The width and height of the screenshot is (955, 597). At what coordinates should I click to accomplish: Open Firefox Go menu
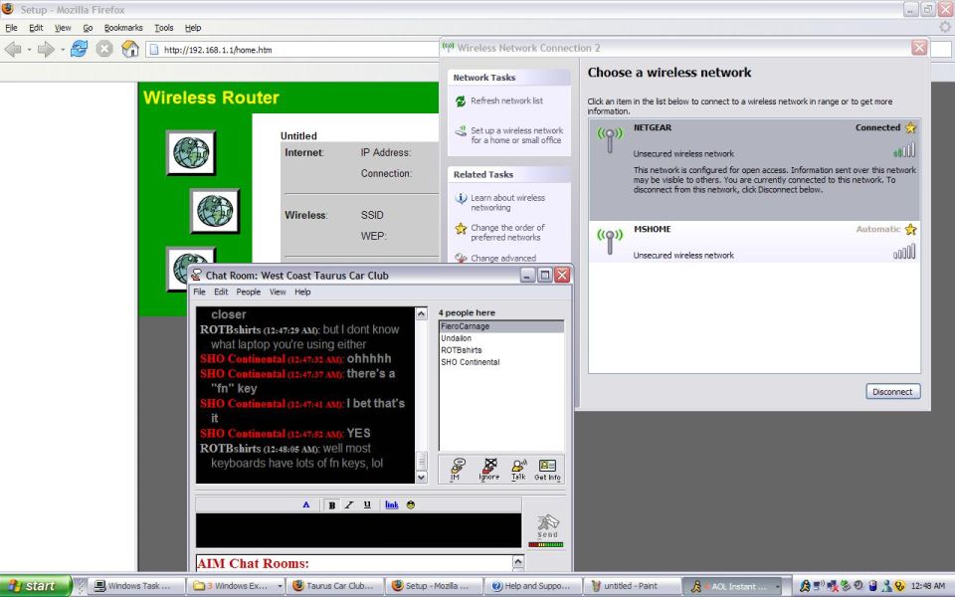pos(88,28)
